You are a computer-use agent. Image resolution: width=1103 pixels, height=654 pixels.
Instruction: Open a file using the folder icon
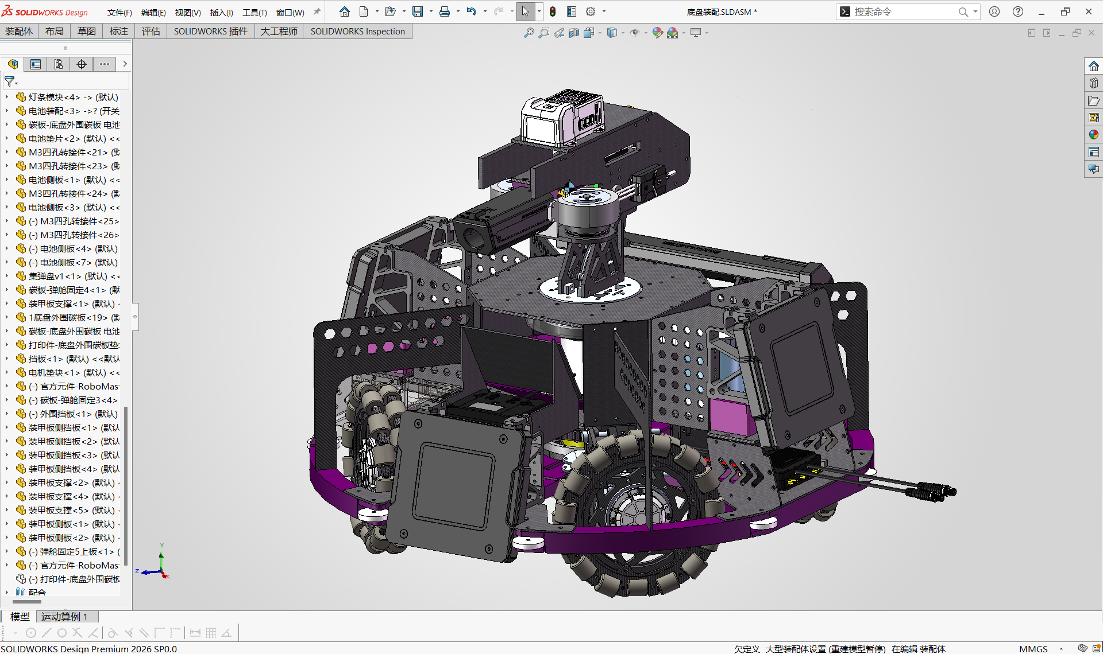[390, 11]
